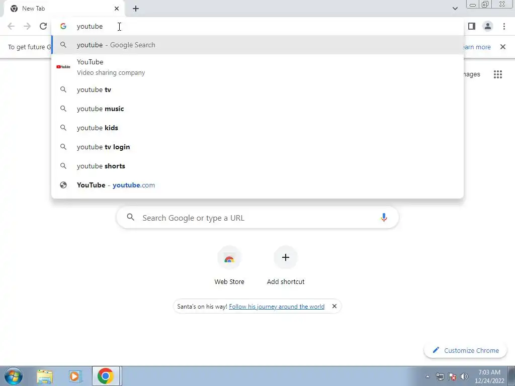Image resolution: width=515 pixels, height=386 pixels.
Task: Open the taskbar clock and date
Action: (x=489, y=376)
